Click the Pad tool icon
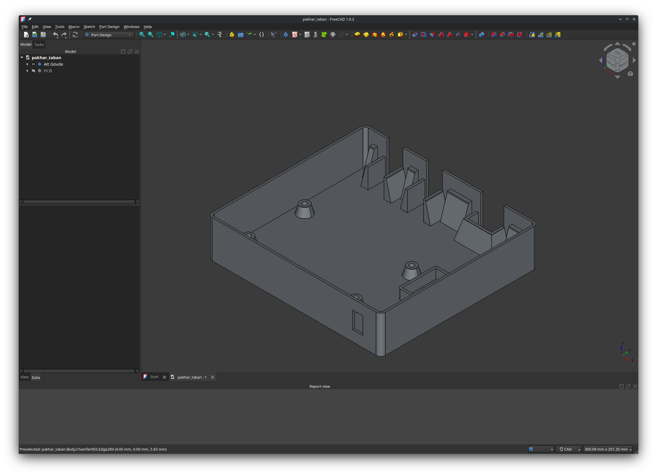Screen dimensions: 657x476 point(357,35)
